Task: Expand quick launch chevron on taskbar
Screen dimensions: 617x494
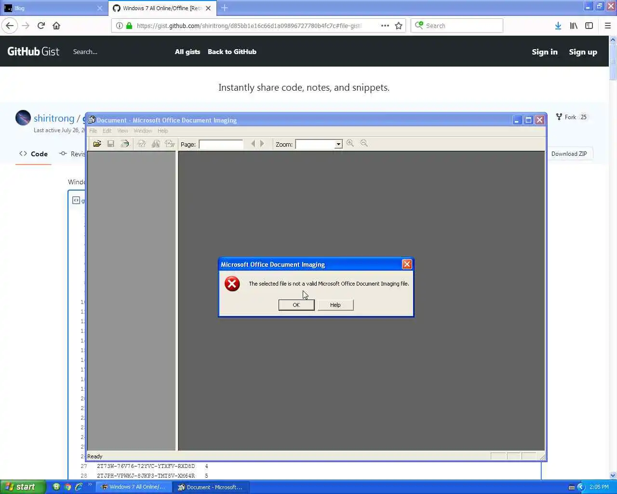Action: point(90,485)
